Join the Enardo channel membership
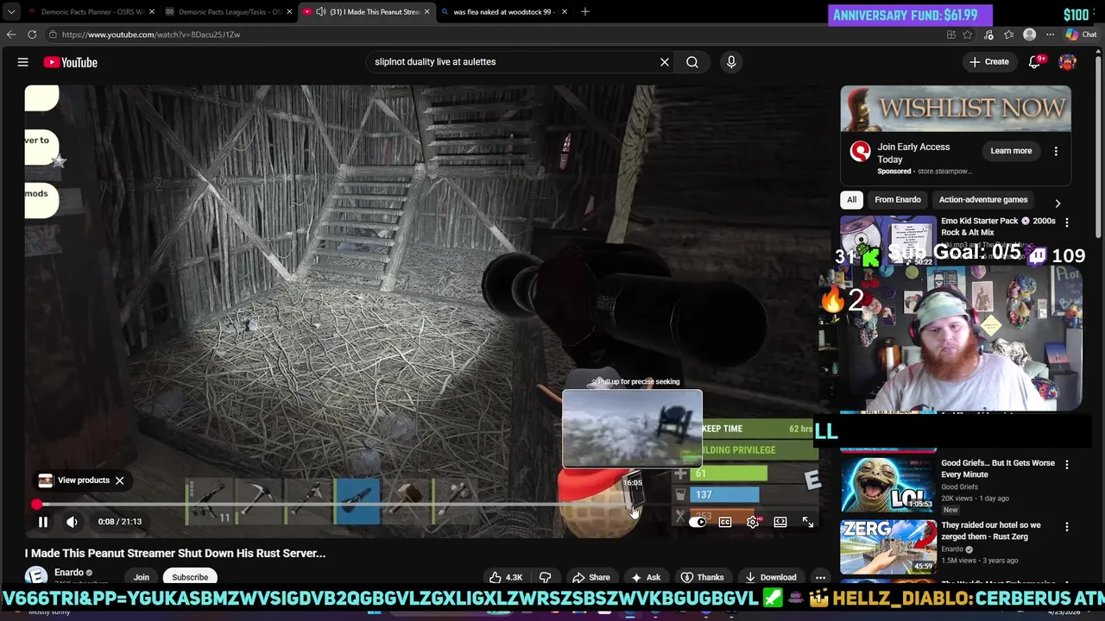This screenshot has width=1105, height=621. tap(142, 577)
